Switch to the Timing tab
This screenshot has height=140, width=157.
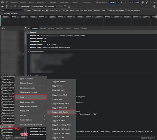(76, 28)
